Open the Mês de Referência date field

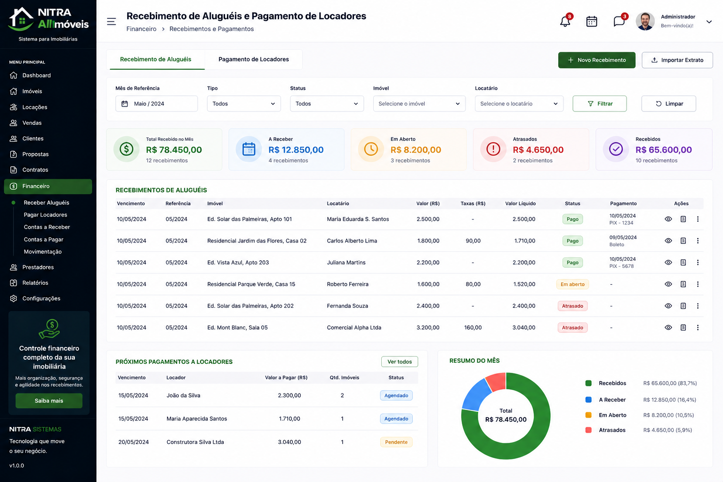(157, 104)
